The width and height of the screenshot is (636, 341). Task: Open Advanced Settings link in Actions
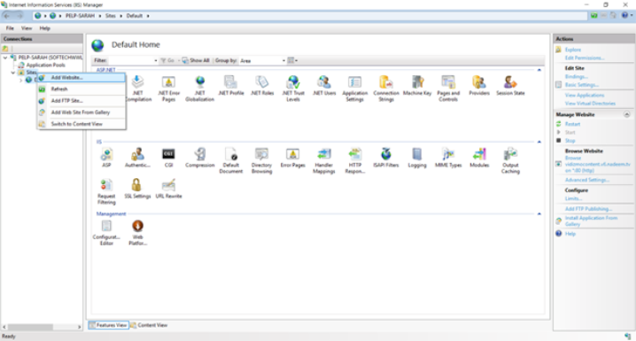[587, 180]
